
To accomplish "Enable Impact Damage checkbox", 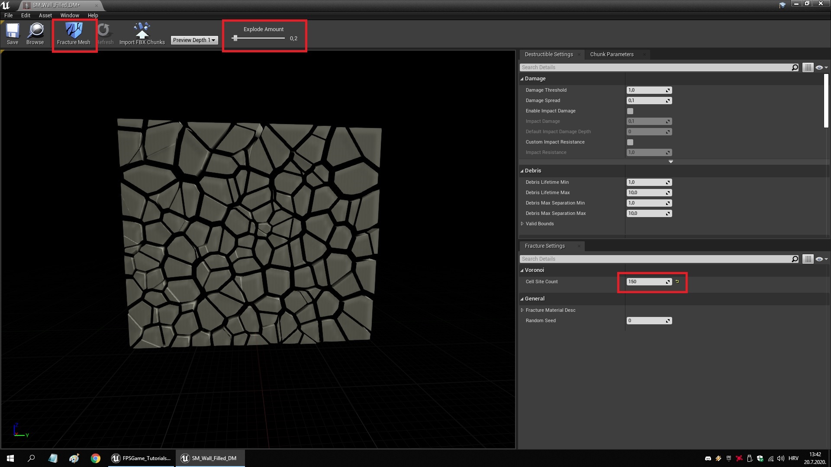I will (630, 111).
